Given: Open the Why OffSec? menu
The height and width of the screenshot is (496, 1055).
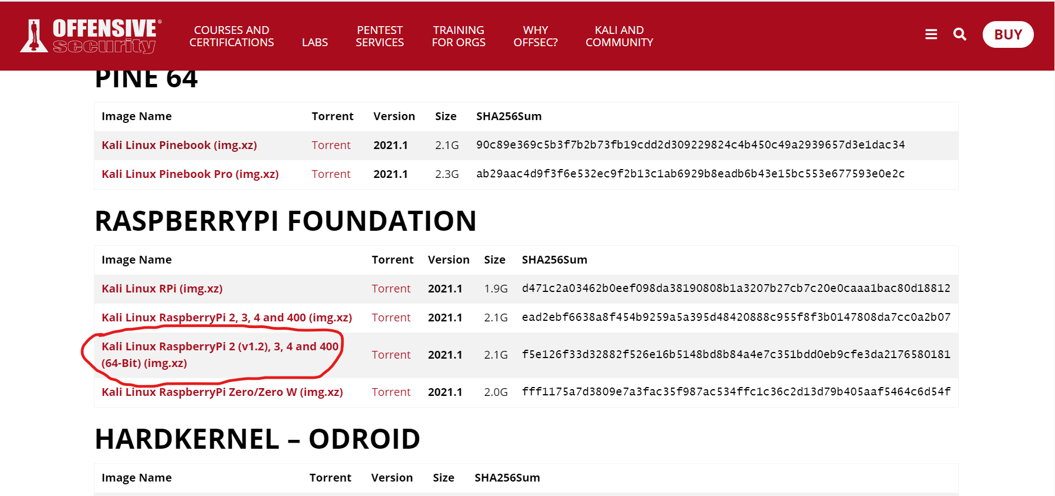Looking at the screenshot, I should click(x=536, y=36).
